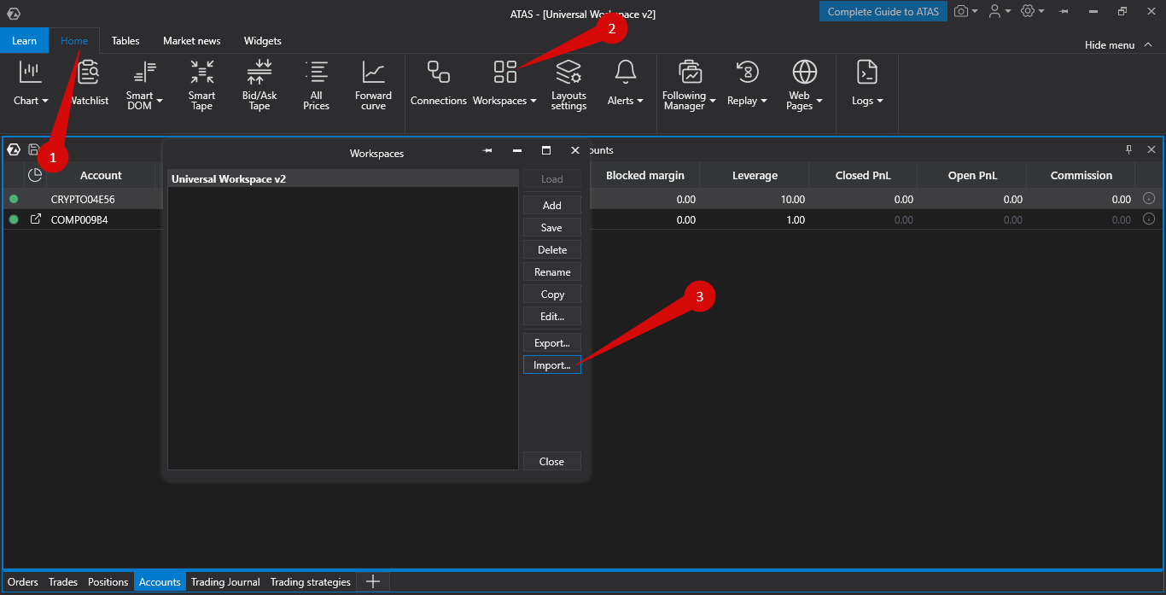Pin the Workspaces dialog
This screenshot has height=595, width=1166.
(x=487, y=150)
